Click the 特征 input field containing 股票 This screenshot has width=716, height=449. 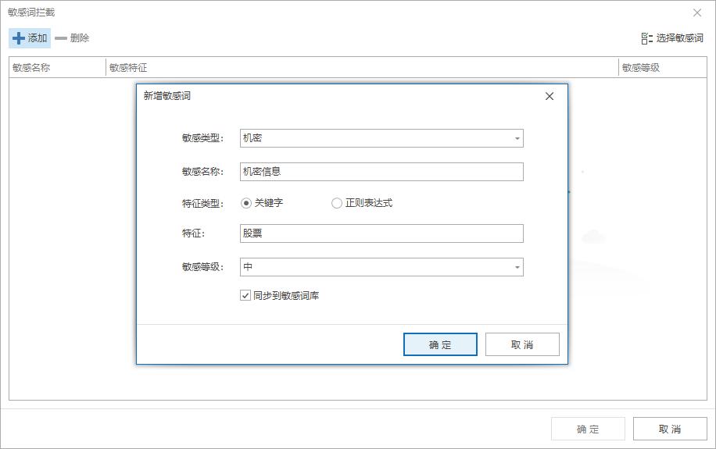click(x=381, y=233)
